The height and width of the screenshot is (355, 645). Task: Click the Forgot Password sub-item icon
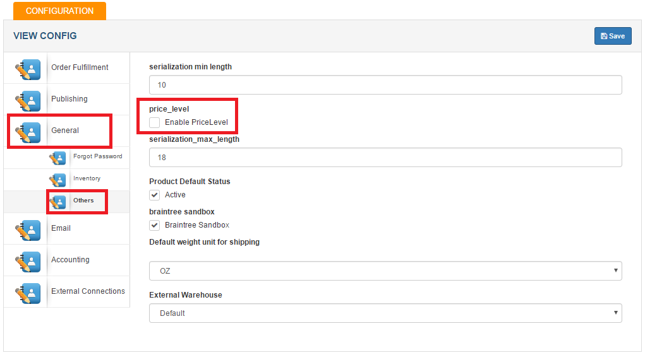(x=57, y=158)
